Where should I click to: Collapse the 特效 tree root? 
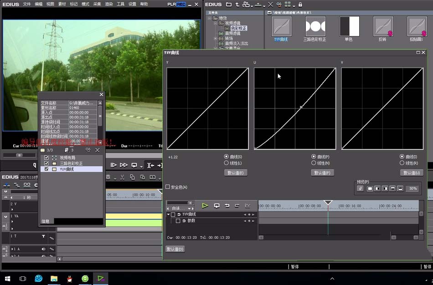click(210, 18)
